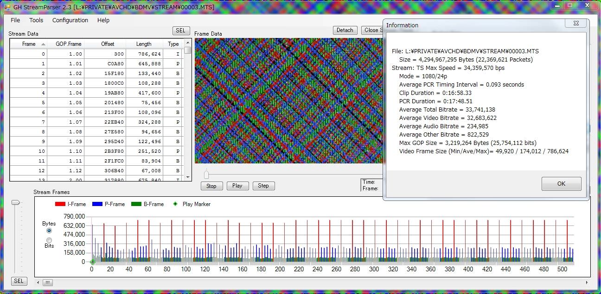Click the blue P-Frame legend swatch
This screenshot has width=601, height=294.
tap(96, 204)
